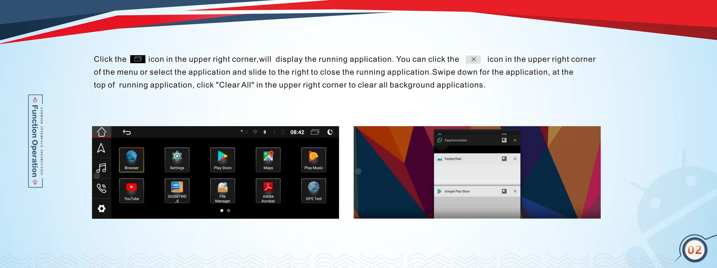Screen dimensions: 717x268
Task: Launch the Browser app
Action: (x=132, y=160)
